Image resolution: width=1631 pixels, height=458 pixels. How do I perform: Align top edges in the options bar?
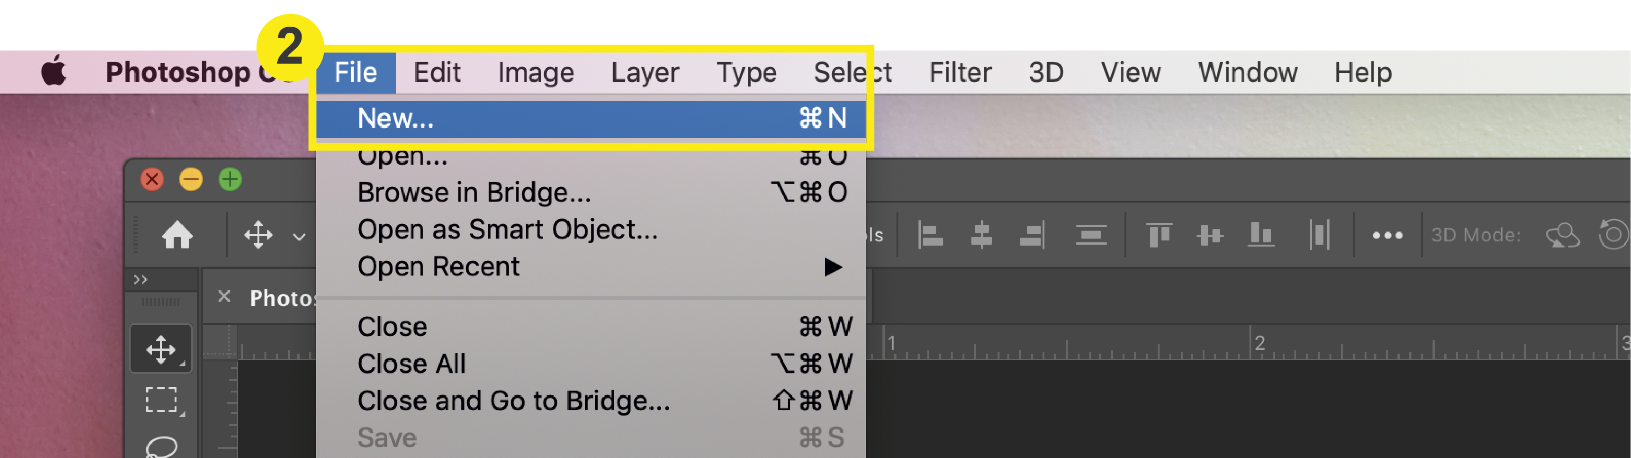1160,235
